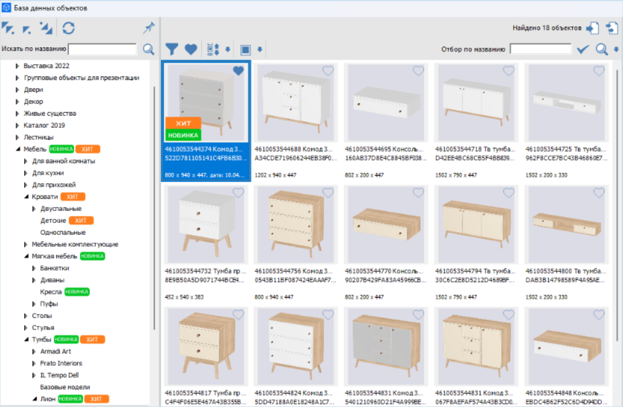
Task: Expand the 'Декор' tree node
Action: pyautogui.click(x=17, y=102)
